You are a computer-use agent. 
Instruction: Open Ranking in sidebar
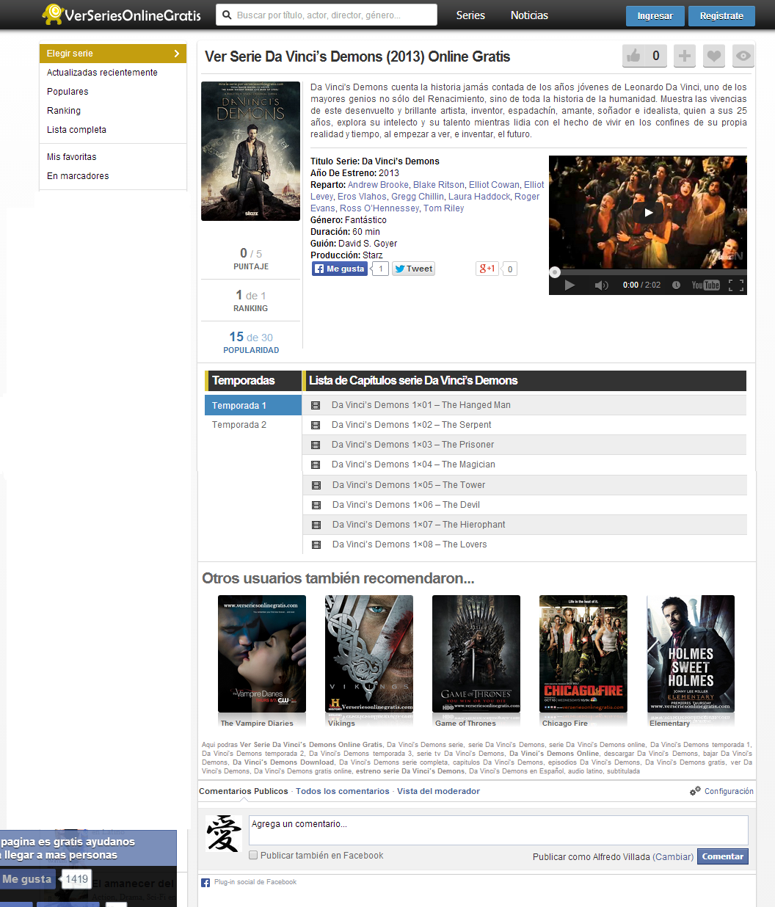[64, 111]
